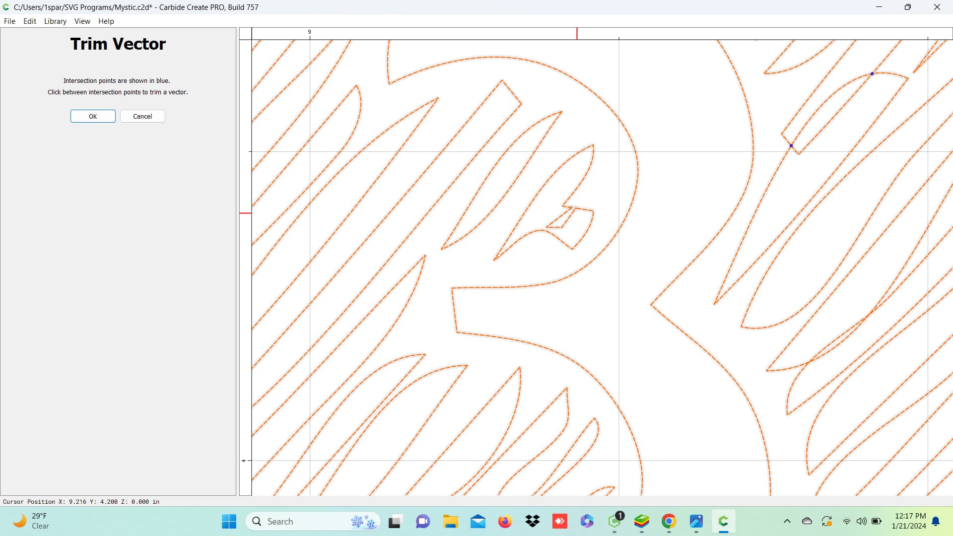Check the battery status icon

[x=877, y=521]
